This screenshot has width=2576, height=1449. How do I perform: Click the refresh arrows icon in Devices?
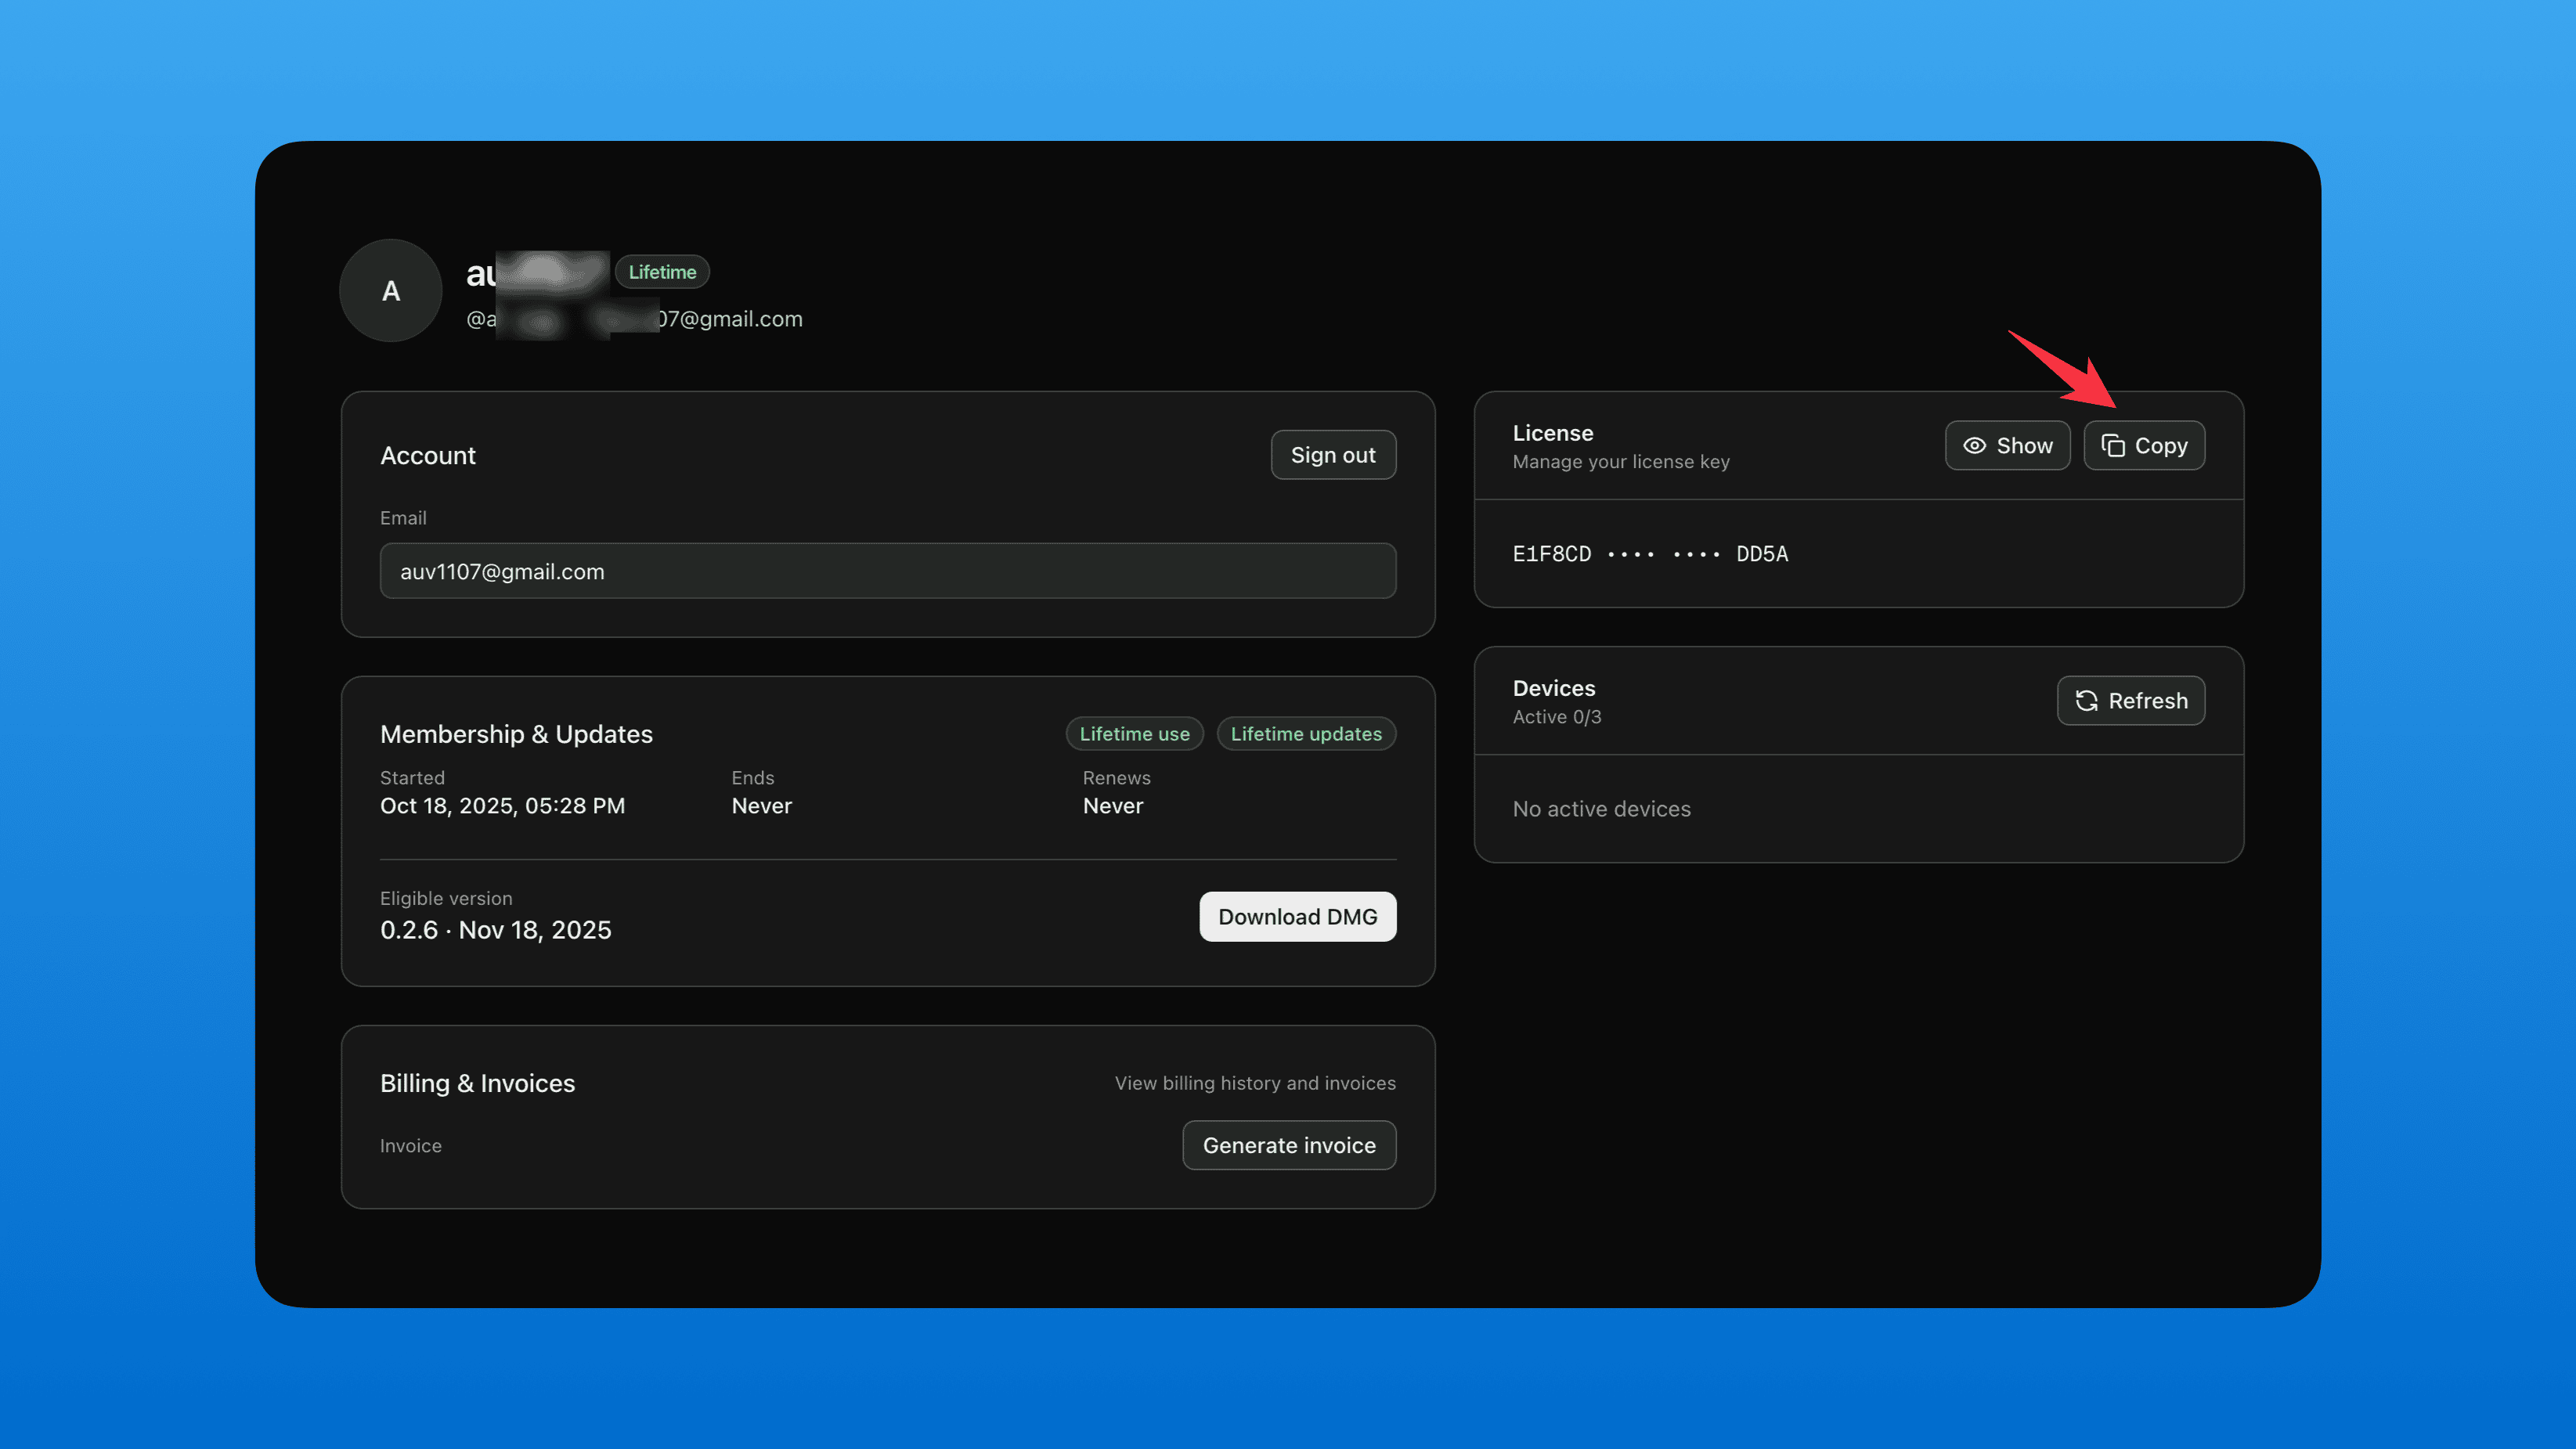click(2086, 701)
